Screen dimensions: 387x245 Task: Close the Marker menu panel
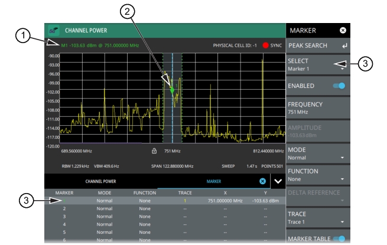(343, 30)
